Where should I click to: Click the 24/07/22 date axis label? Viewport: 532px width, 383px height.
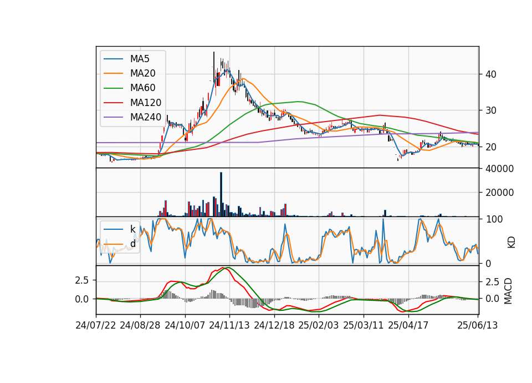point(96,325)
